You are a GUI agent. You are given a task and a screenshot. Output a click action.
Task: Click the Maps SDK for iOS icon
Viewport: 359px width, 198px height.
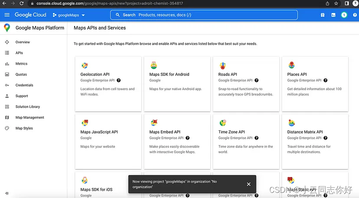[x=85, y=180]
